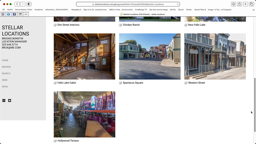This screenshot has height=144, width=256.
Task: Open the Netflix bookmark
Action: [10, 9]
